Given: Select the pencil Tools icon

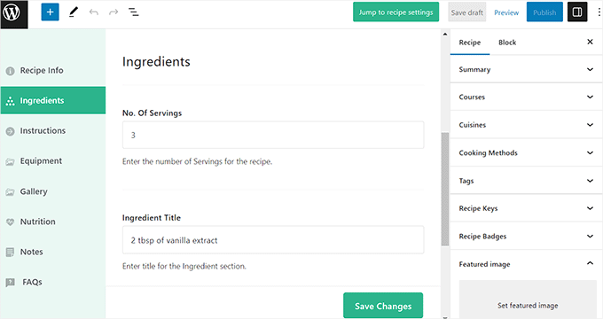Looking at the screenshot, I should (73, 12).
